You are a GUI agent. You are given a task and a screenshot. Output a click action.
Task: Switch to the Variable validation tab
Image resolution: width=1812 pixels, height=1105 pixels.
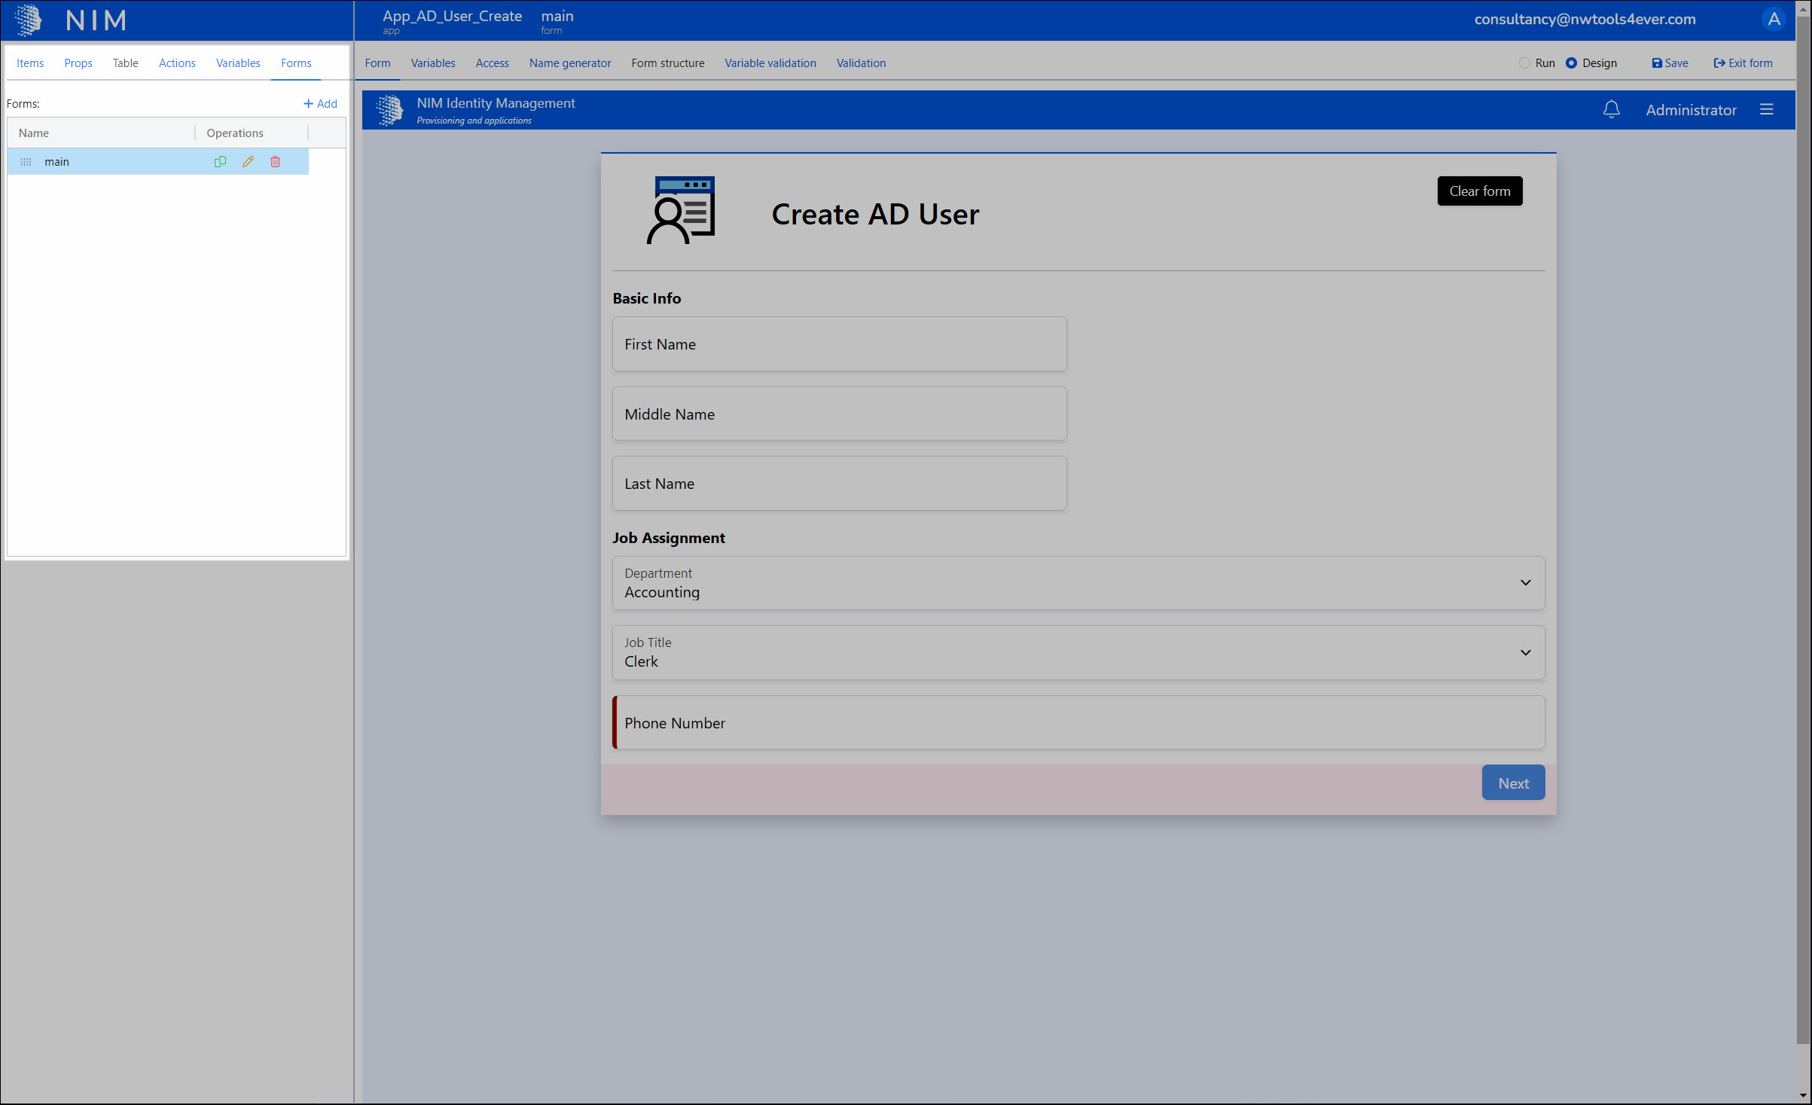[x=770, y=63]
